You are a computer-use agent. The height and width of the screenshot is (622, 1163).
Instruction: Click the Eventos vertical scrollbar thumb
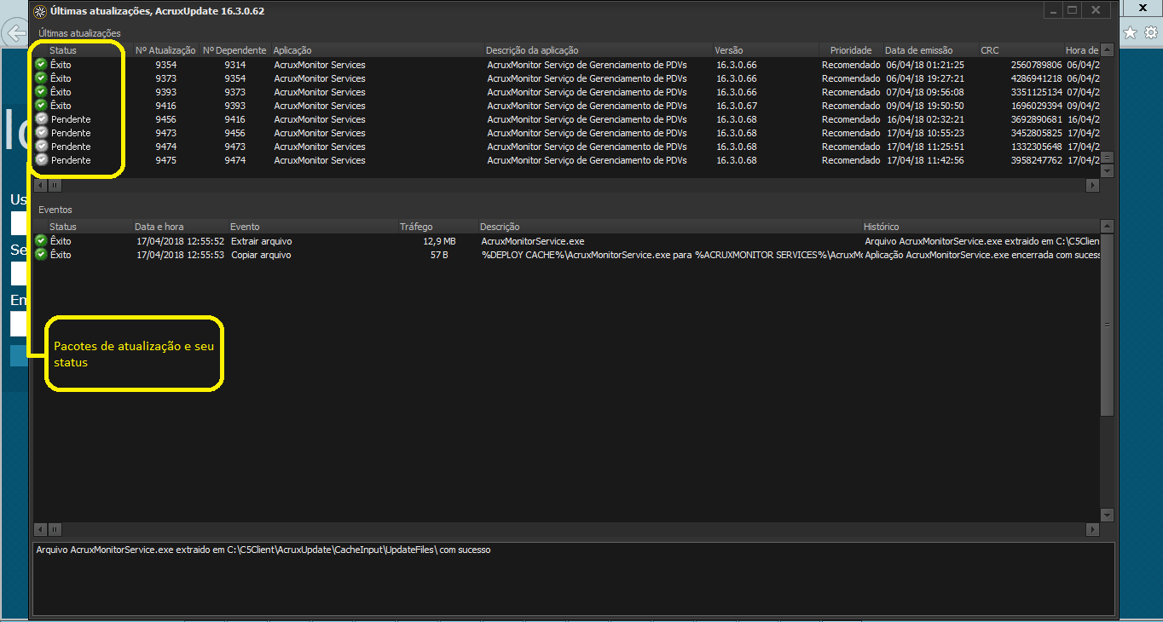[1107, 325]
